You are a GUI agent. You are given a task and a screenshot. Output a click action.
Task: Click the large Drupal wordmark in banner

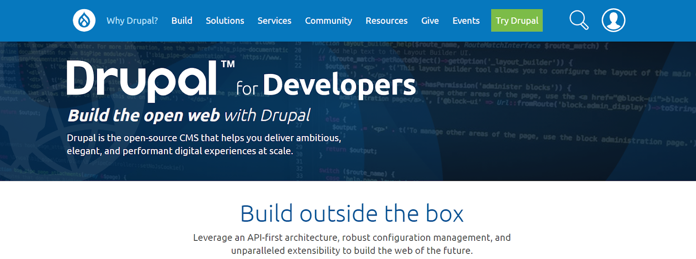coord(151,81)
